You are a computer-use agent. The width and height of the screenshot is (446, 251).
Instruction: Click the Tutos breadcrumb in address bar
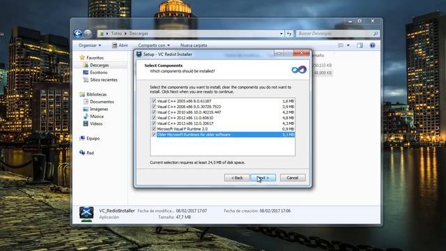click(116, 33)
